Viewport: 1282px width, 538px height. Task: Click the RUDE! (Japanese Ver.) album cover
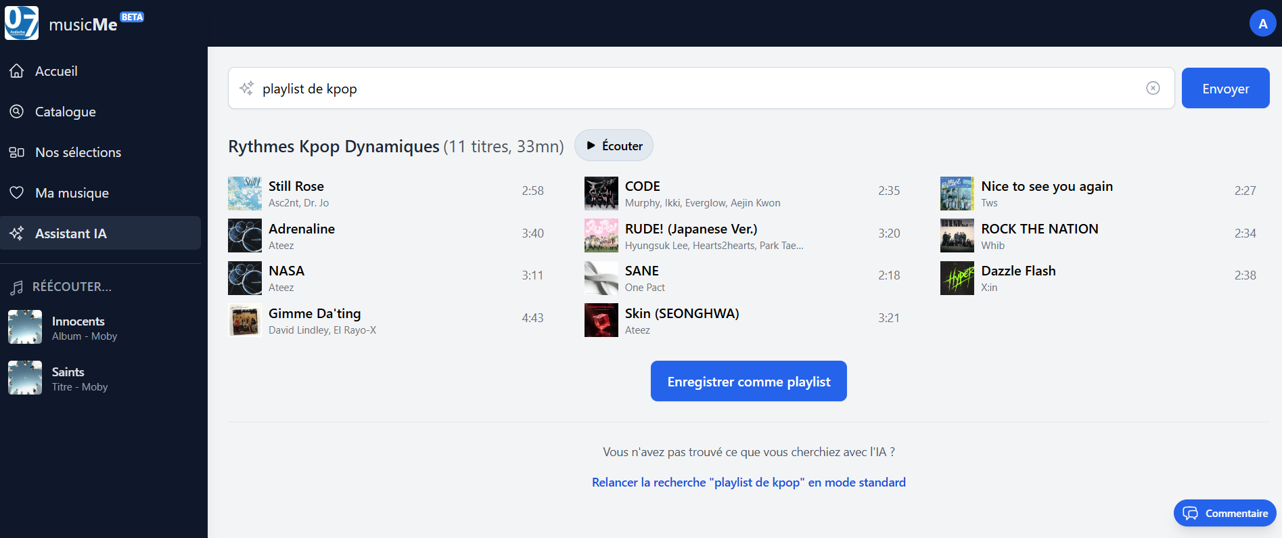pyautogui.click(x=601, y=236)
